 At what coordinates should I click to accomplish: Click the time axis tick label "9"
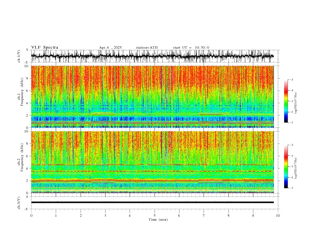pos(253,216)
